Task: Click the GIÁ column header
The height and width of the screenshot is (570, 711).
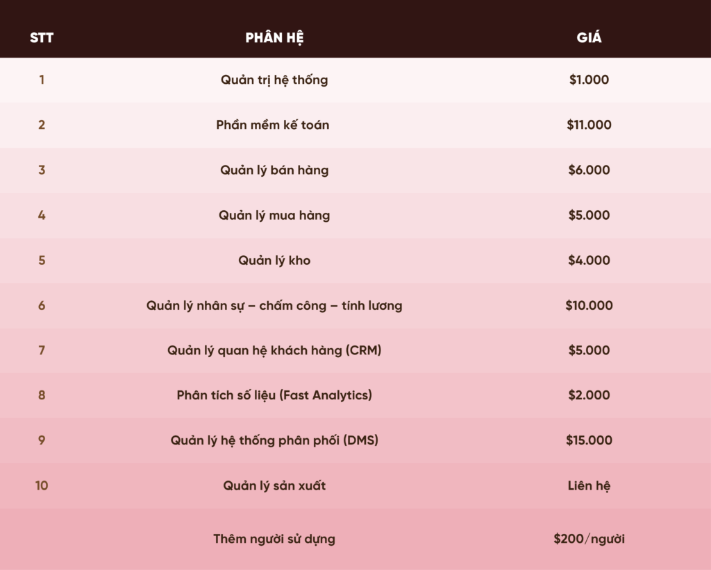Action: pos(589,37)
